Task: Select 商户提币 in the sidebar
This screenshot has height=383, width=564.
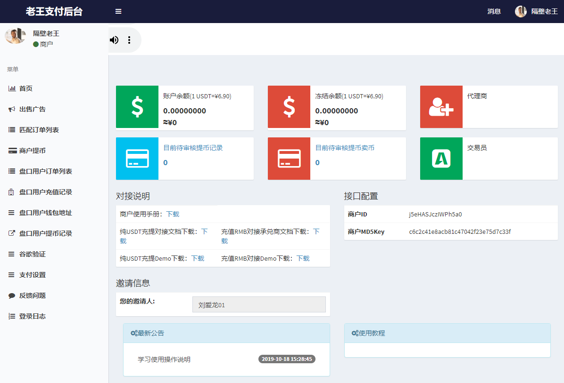Action: coord(32,151)
